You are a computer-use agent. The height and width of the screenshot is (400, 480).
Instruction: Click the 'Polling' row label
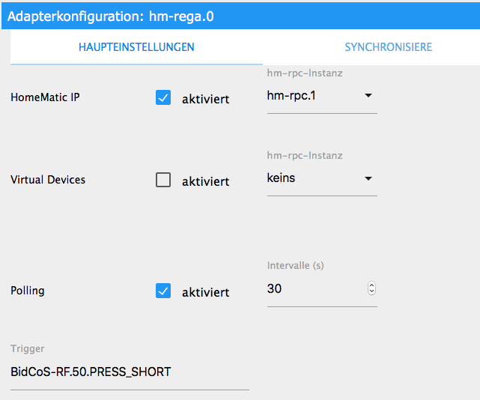[28, 291]
